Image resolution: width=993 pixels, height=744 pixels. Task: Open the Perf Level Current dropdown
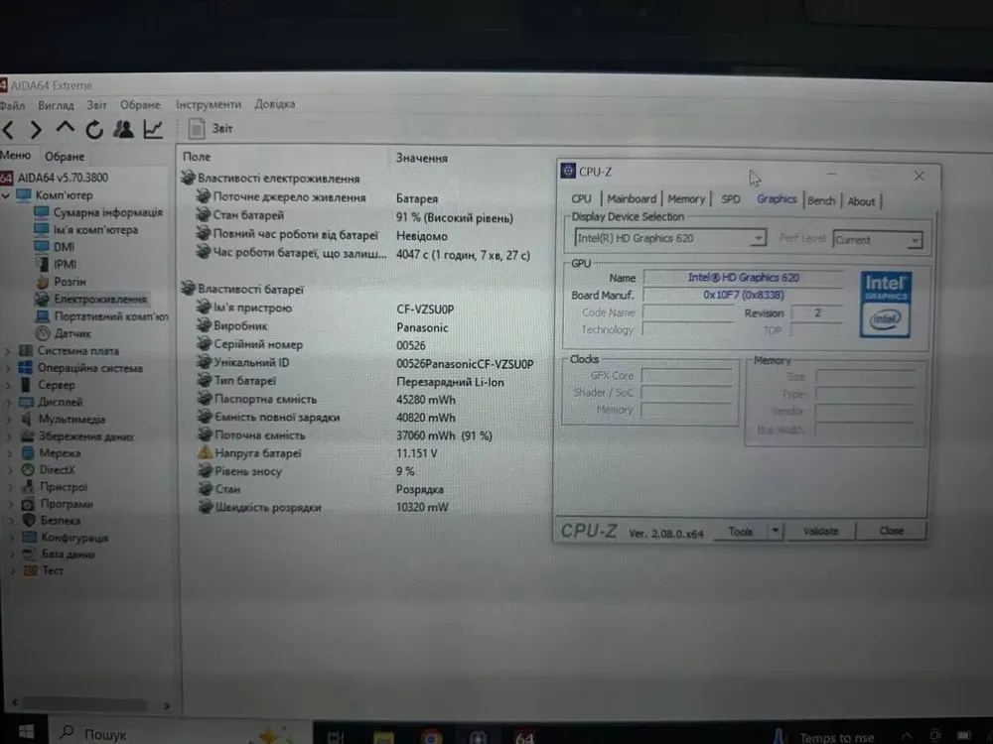pyautogui.click(x=915, y=241)
